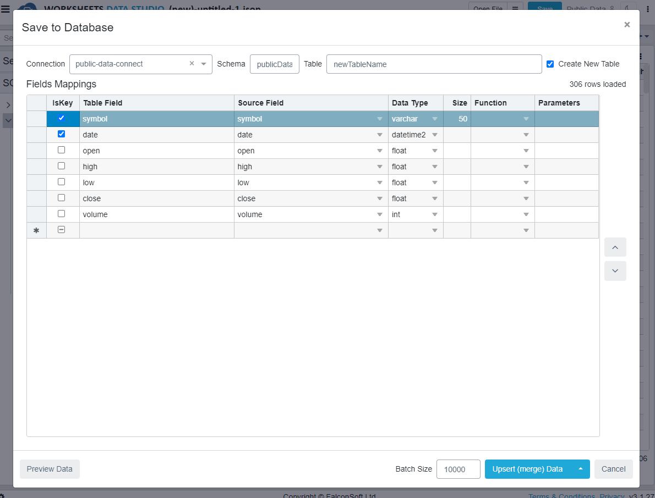Edit the Batch Size field
This screenshot has height=498, width=655.
[x=459, y=469]
